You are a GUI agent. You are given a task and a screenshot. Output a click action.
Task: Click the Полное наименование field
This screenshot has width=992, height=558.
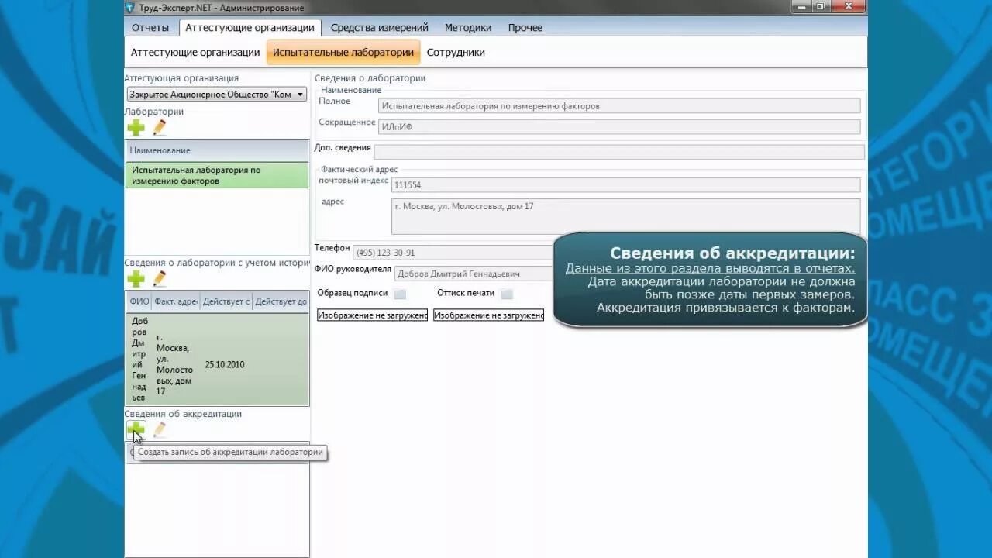coord(619,106)
